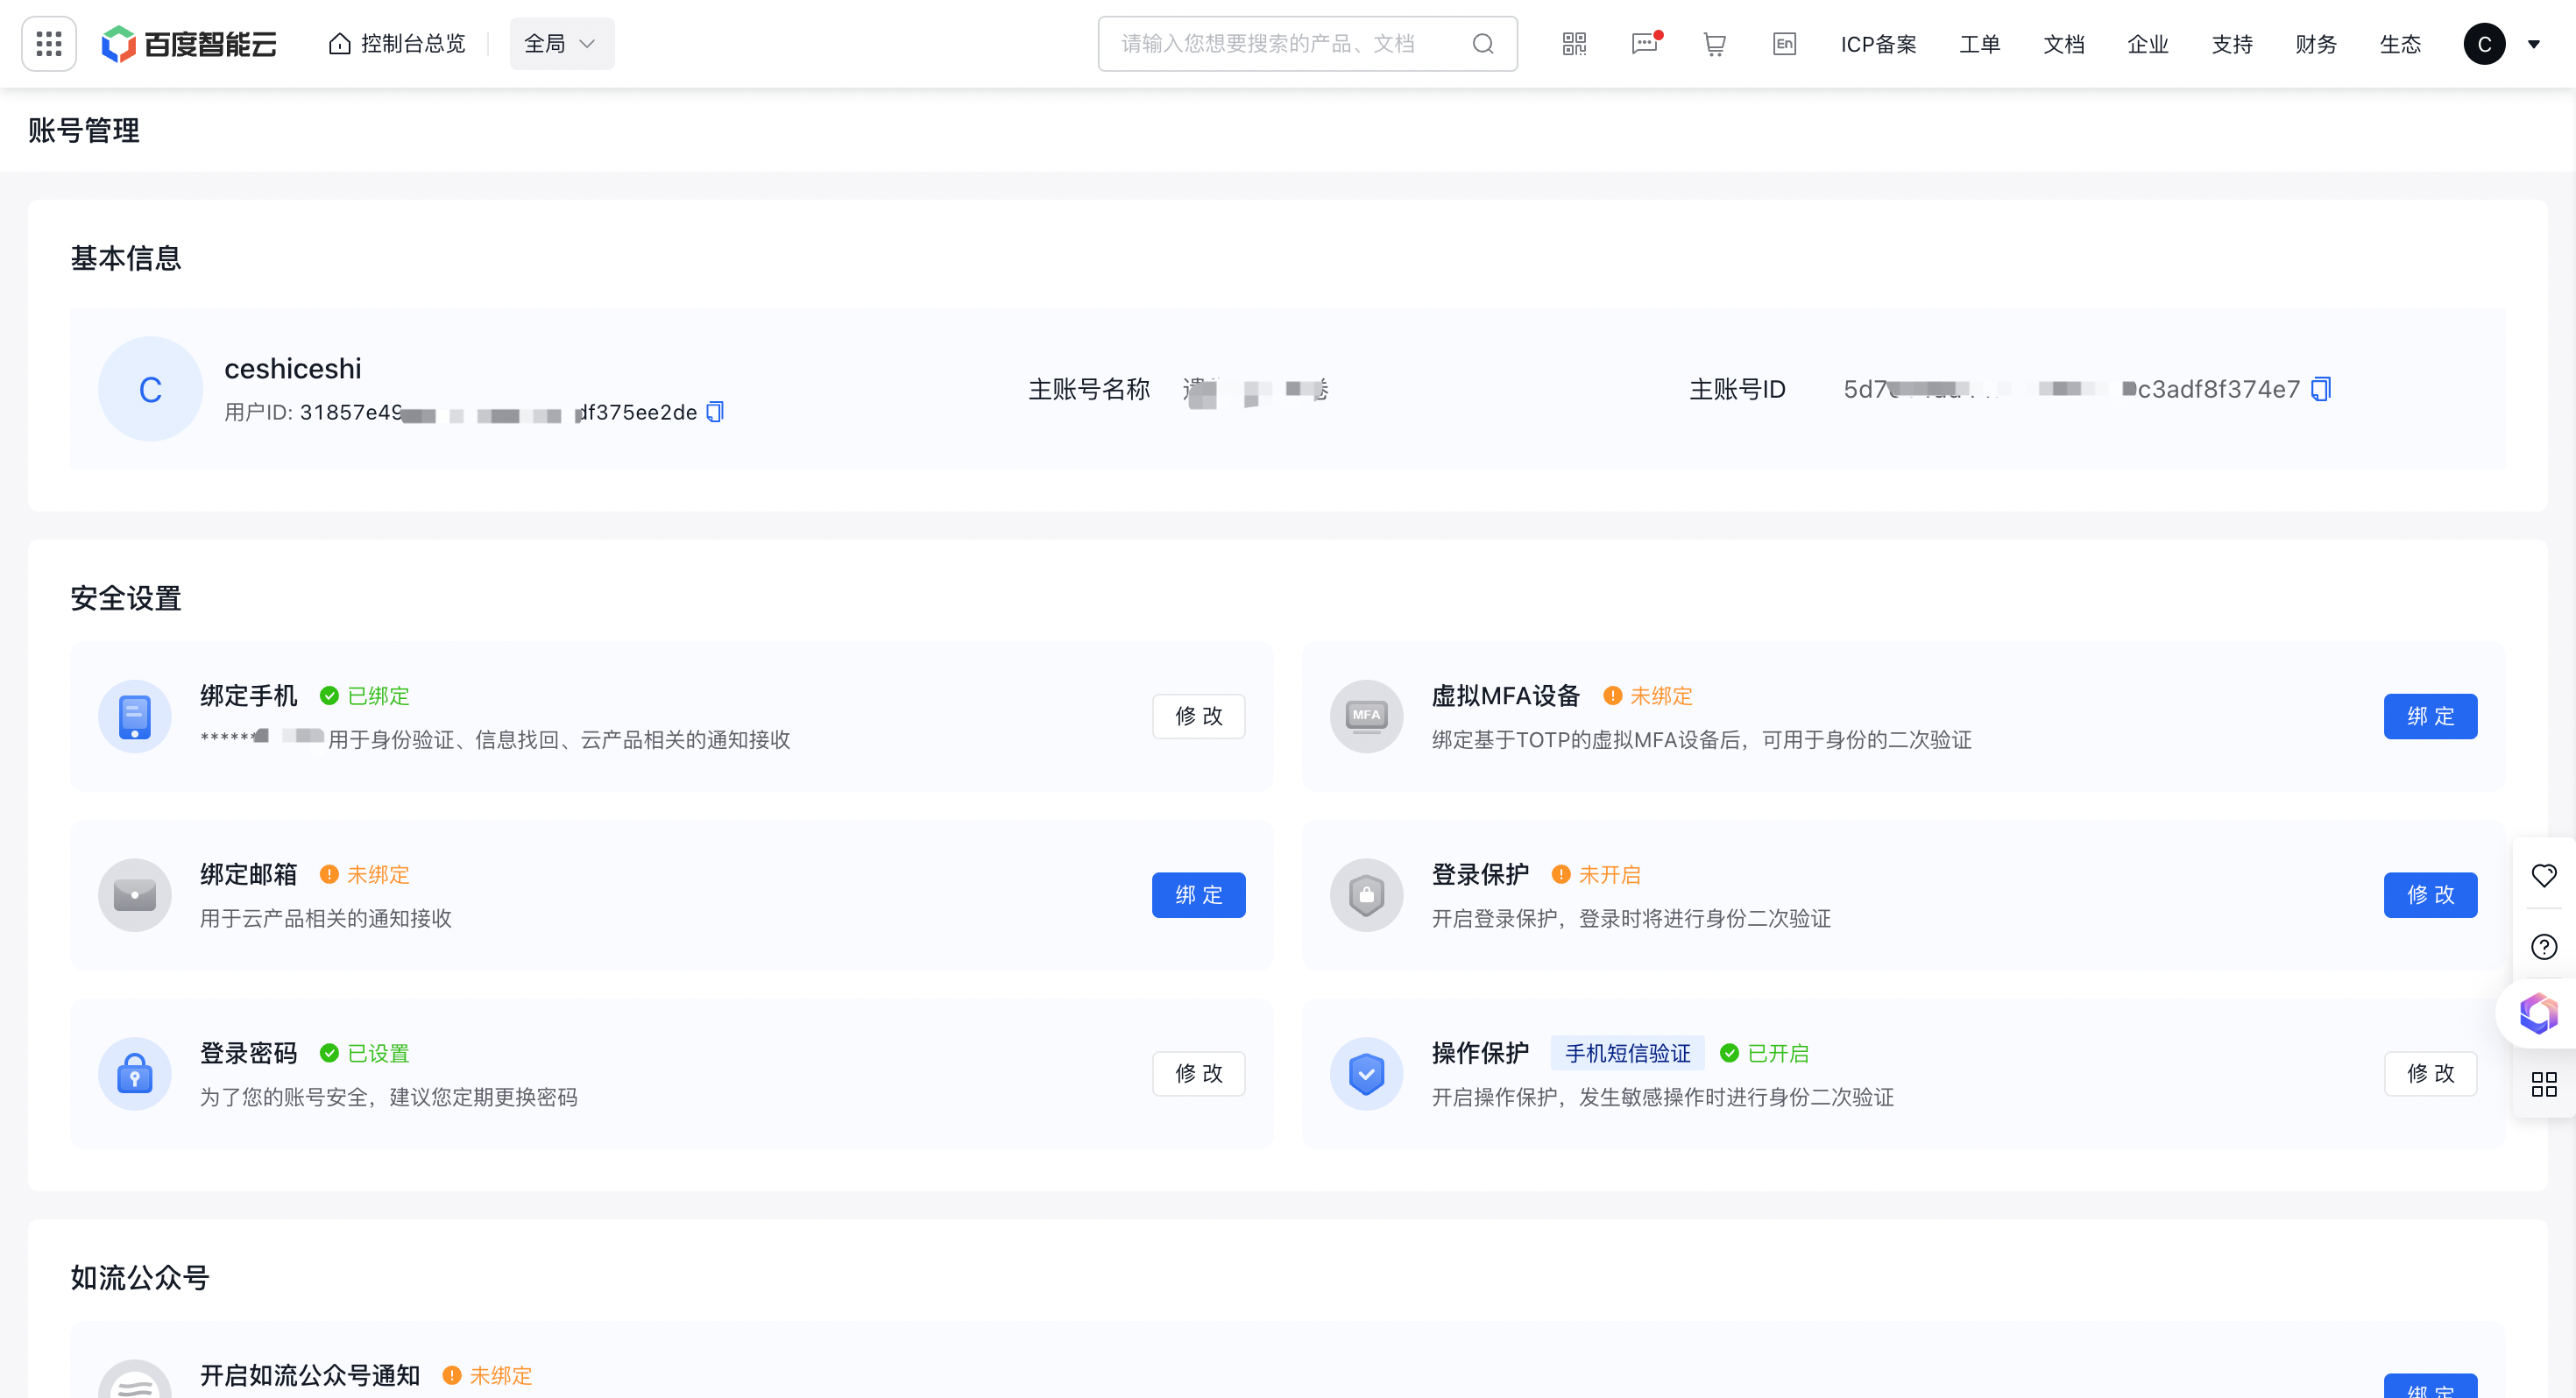The height and width of the screenshot is (1398, 2576).
Task: Expand the 全局 region dropdown
Action: click(x=561, y=44)
